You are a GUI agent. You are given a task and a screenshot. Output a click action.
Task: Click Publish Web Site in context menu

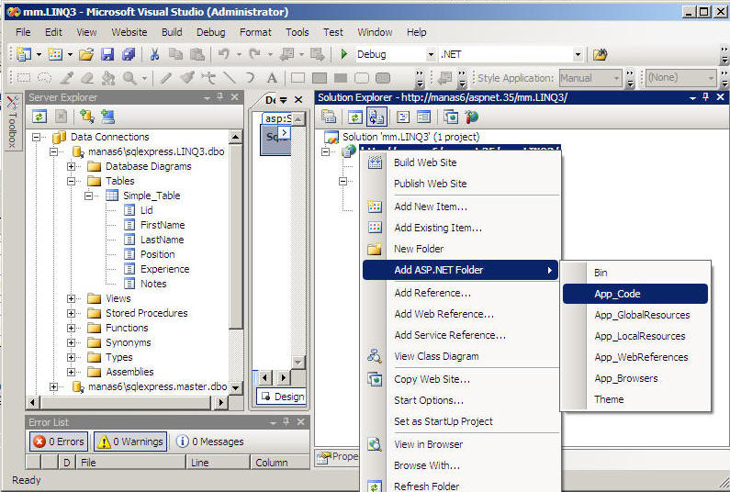point(460,184)
